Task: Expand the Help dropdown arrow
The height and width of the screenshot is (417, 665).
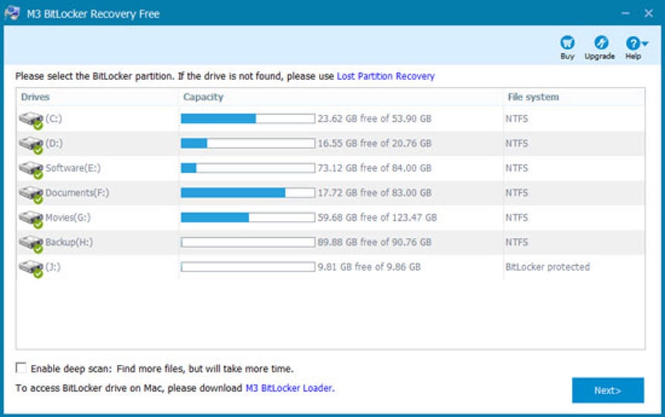Action: click(645, 43)
